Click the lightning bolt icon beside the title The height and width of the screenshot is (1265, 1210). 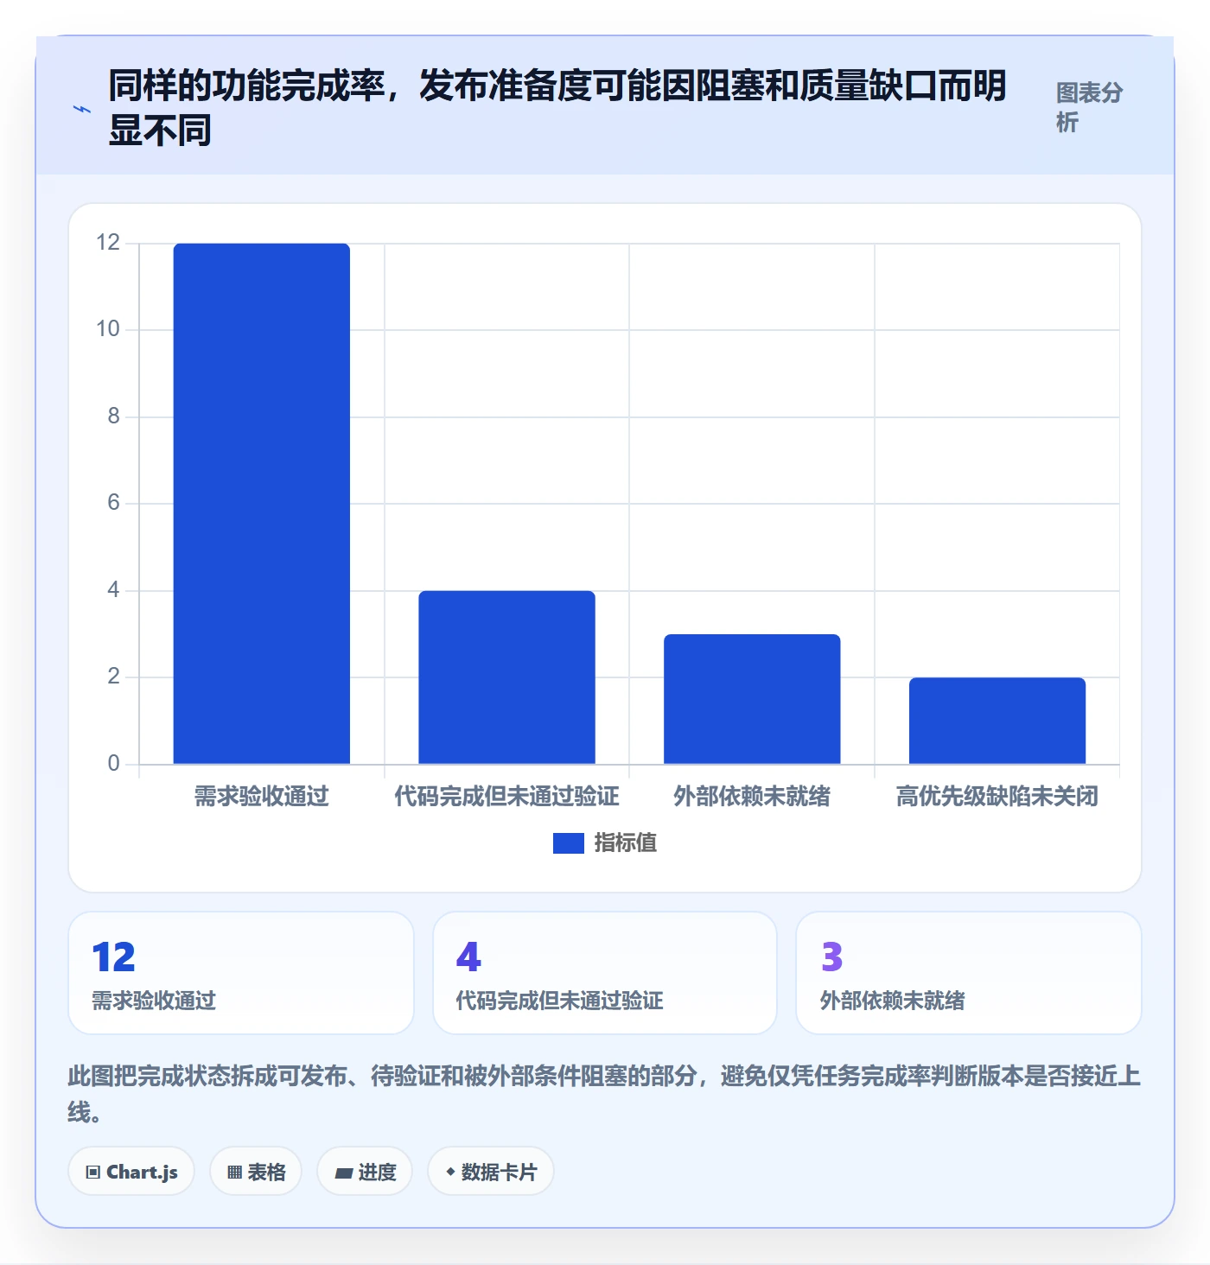(82, 109)
